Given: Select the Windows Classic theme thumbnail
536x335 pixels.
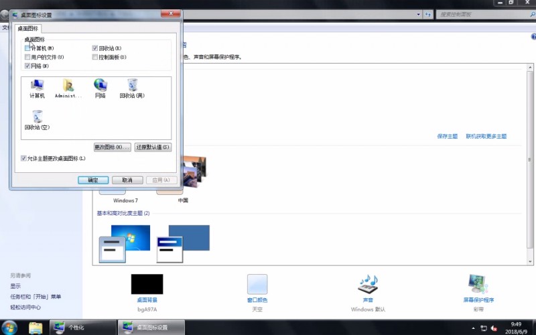Looking at the screenshot, I should 183,244.
